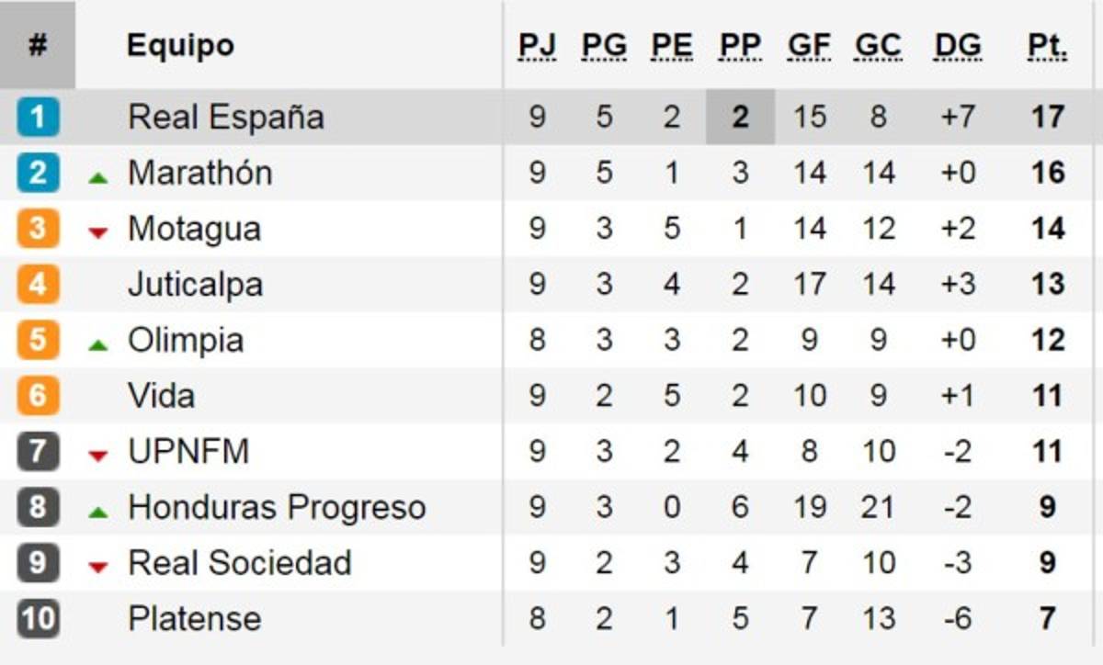Sort table by the Pt. column
Screen dimensions: 1103x665
(1048, 46)
